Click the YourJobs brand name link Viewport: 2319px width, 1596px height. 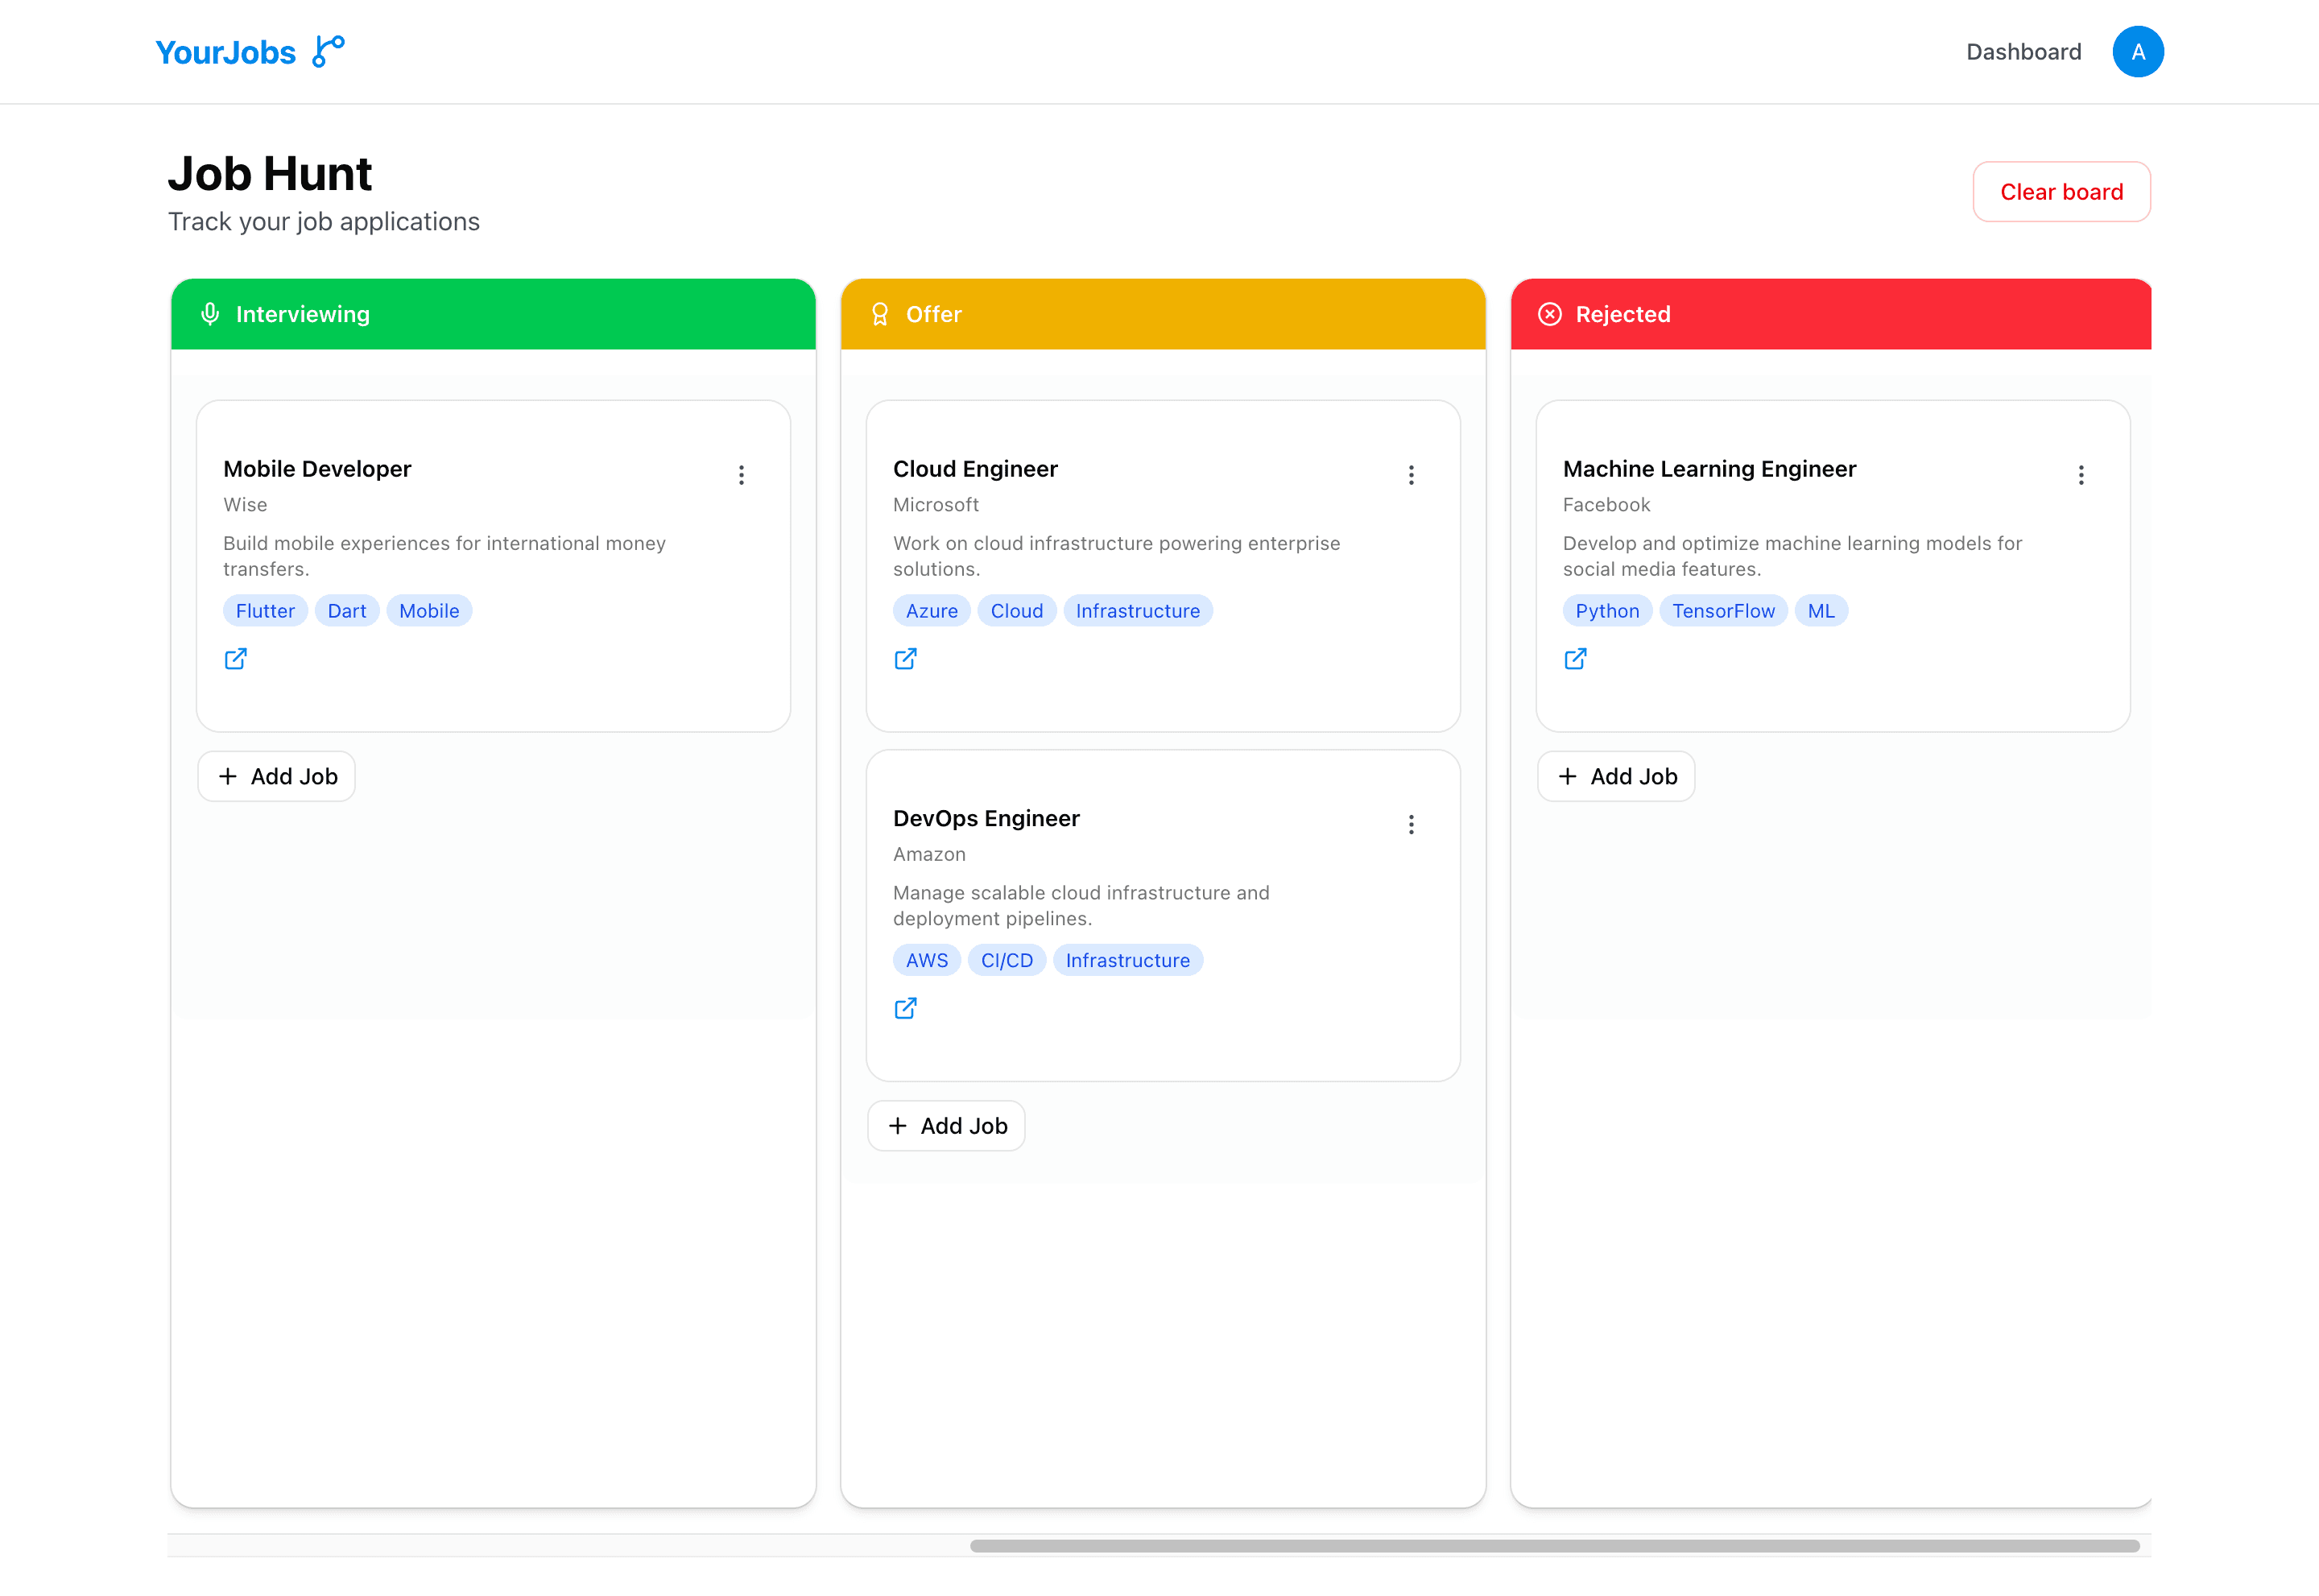tap(226, 52)
